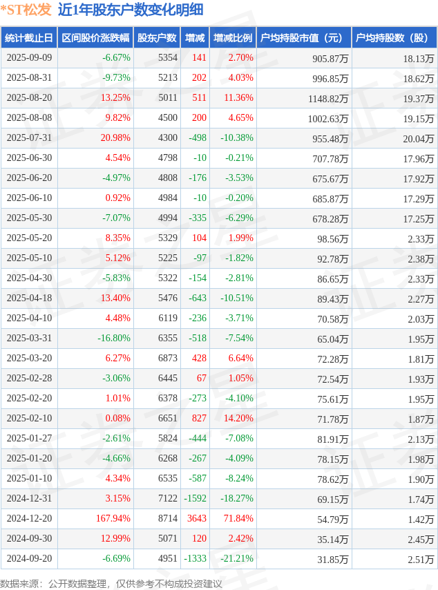
Task: Select the 2025-07-31 date cell
Action: pyautogui.click(x=29, y=138)
